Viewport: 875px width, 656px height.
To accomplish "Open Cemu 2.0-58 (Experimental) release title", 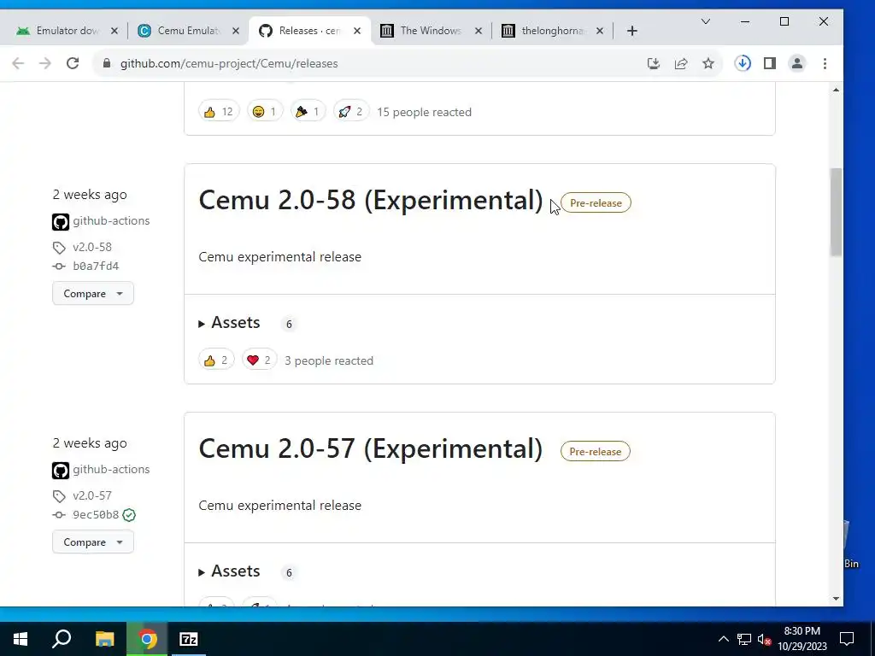I will point(371,200).
